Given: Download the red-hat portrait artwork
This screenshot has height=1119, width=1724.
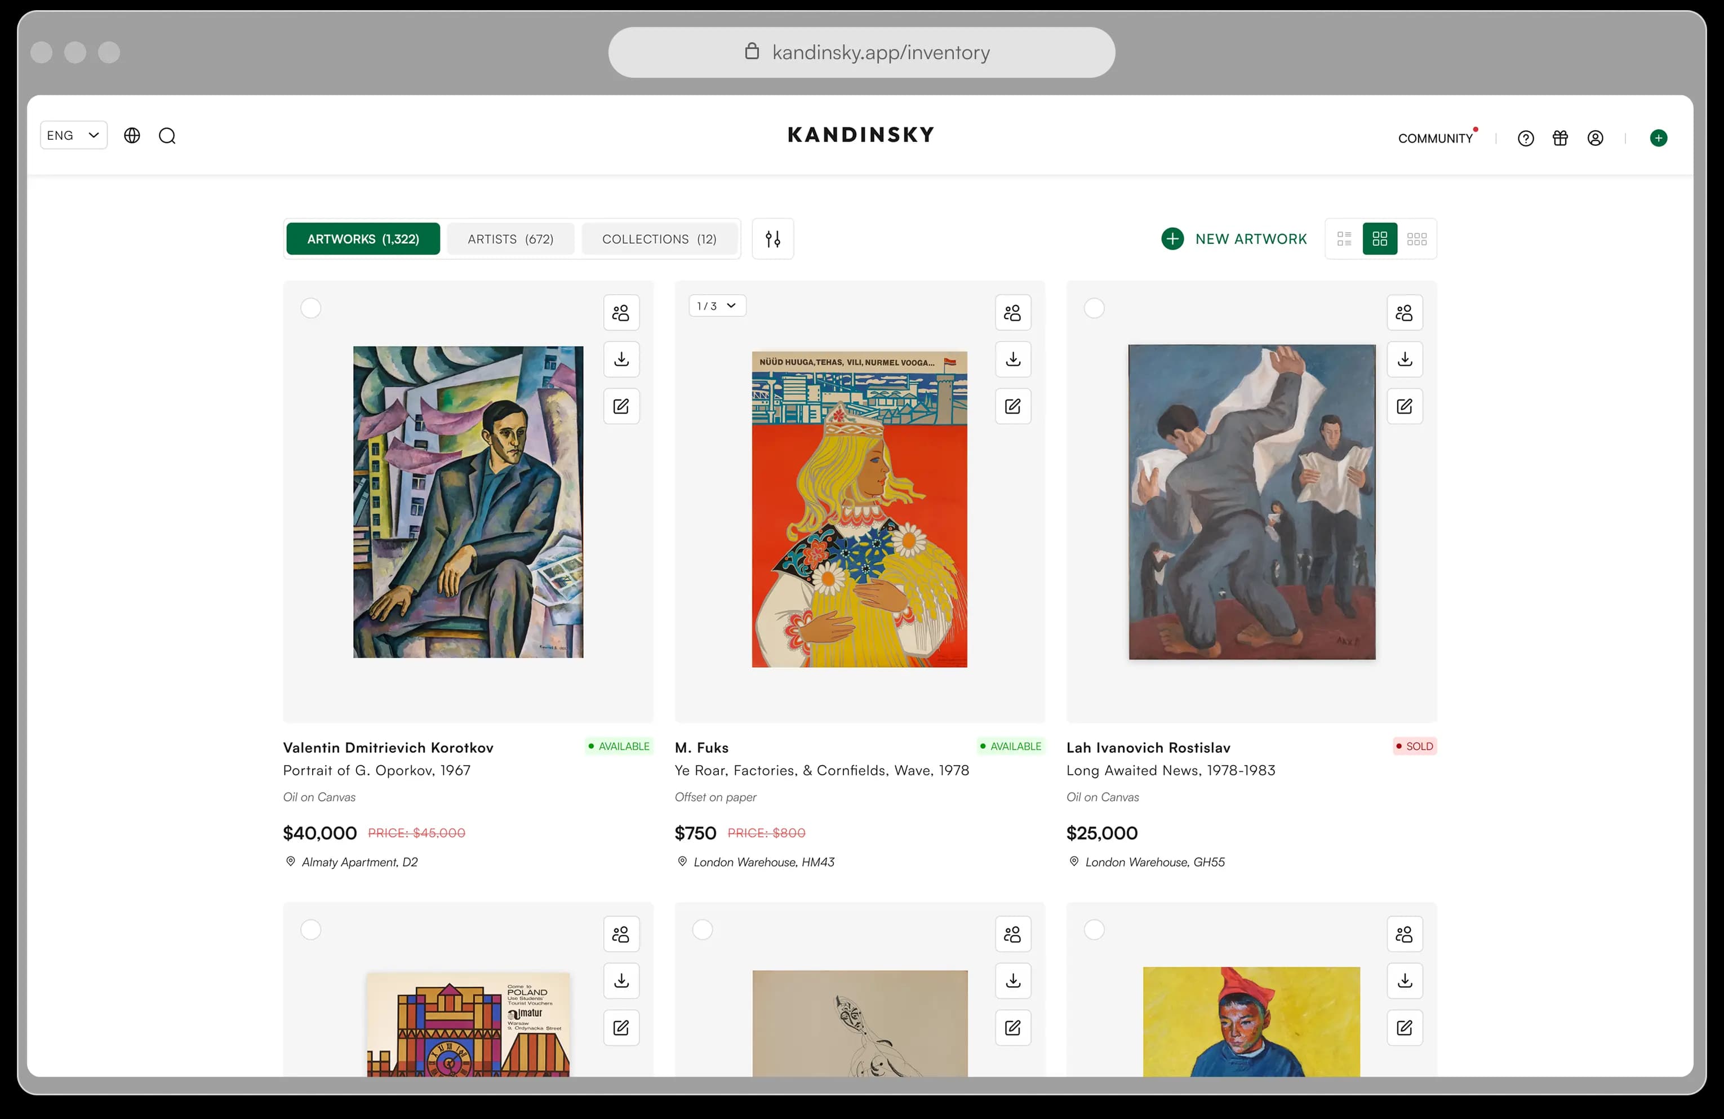Looking at the screenshot, I should coord(1405,980).
